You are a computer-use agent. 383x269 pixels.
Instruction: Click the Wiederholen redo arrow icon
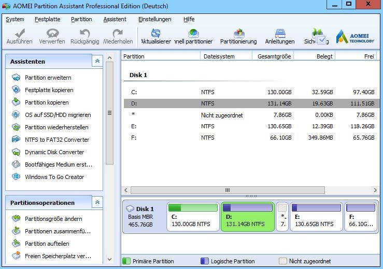pyautogui.click(x=118, y=33)
